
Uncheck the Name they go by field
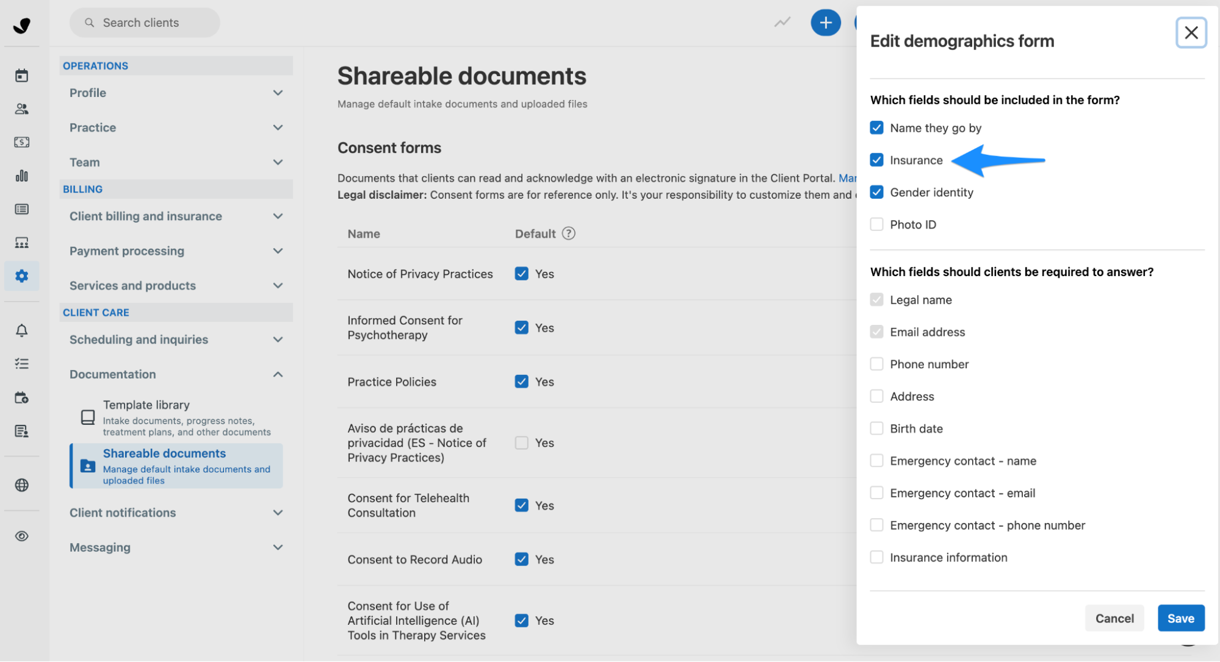pos(876,128)
